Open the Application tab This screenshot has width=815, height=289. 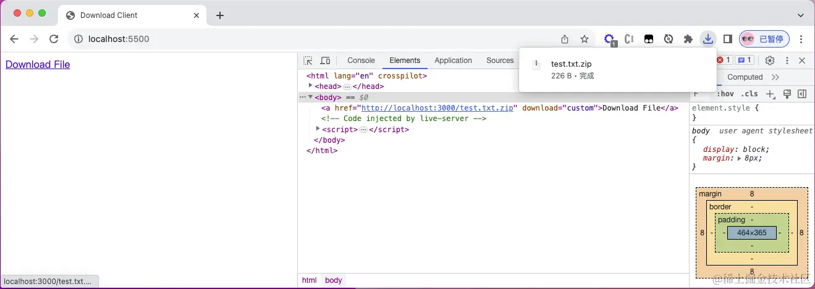[453, 61]
